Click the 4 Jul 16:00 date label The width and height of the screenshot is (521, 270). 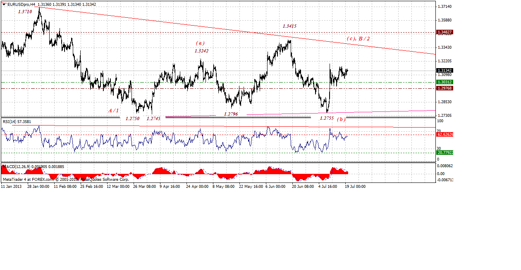tap(329, 186)
